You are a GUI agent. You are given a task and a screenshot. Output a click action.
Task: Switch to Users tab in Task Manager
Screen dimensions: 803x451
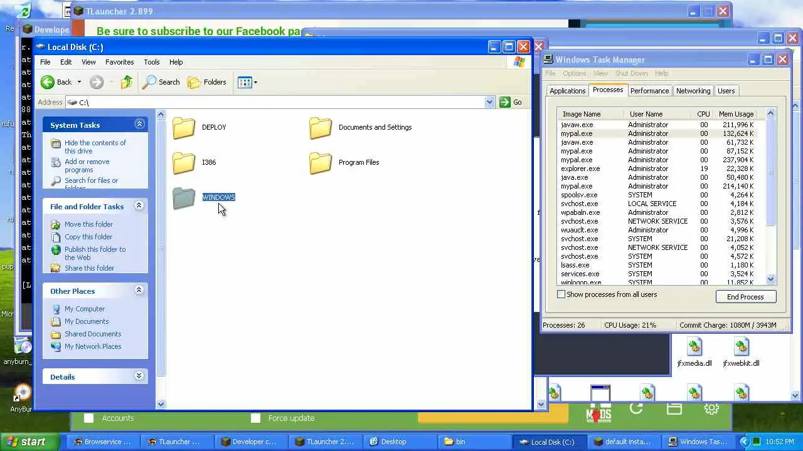pos(726,91)
